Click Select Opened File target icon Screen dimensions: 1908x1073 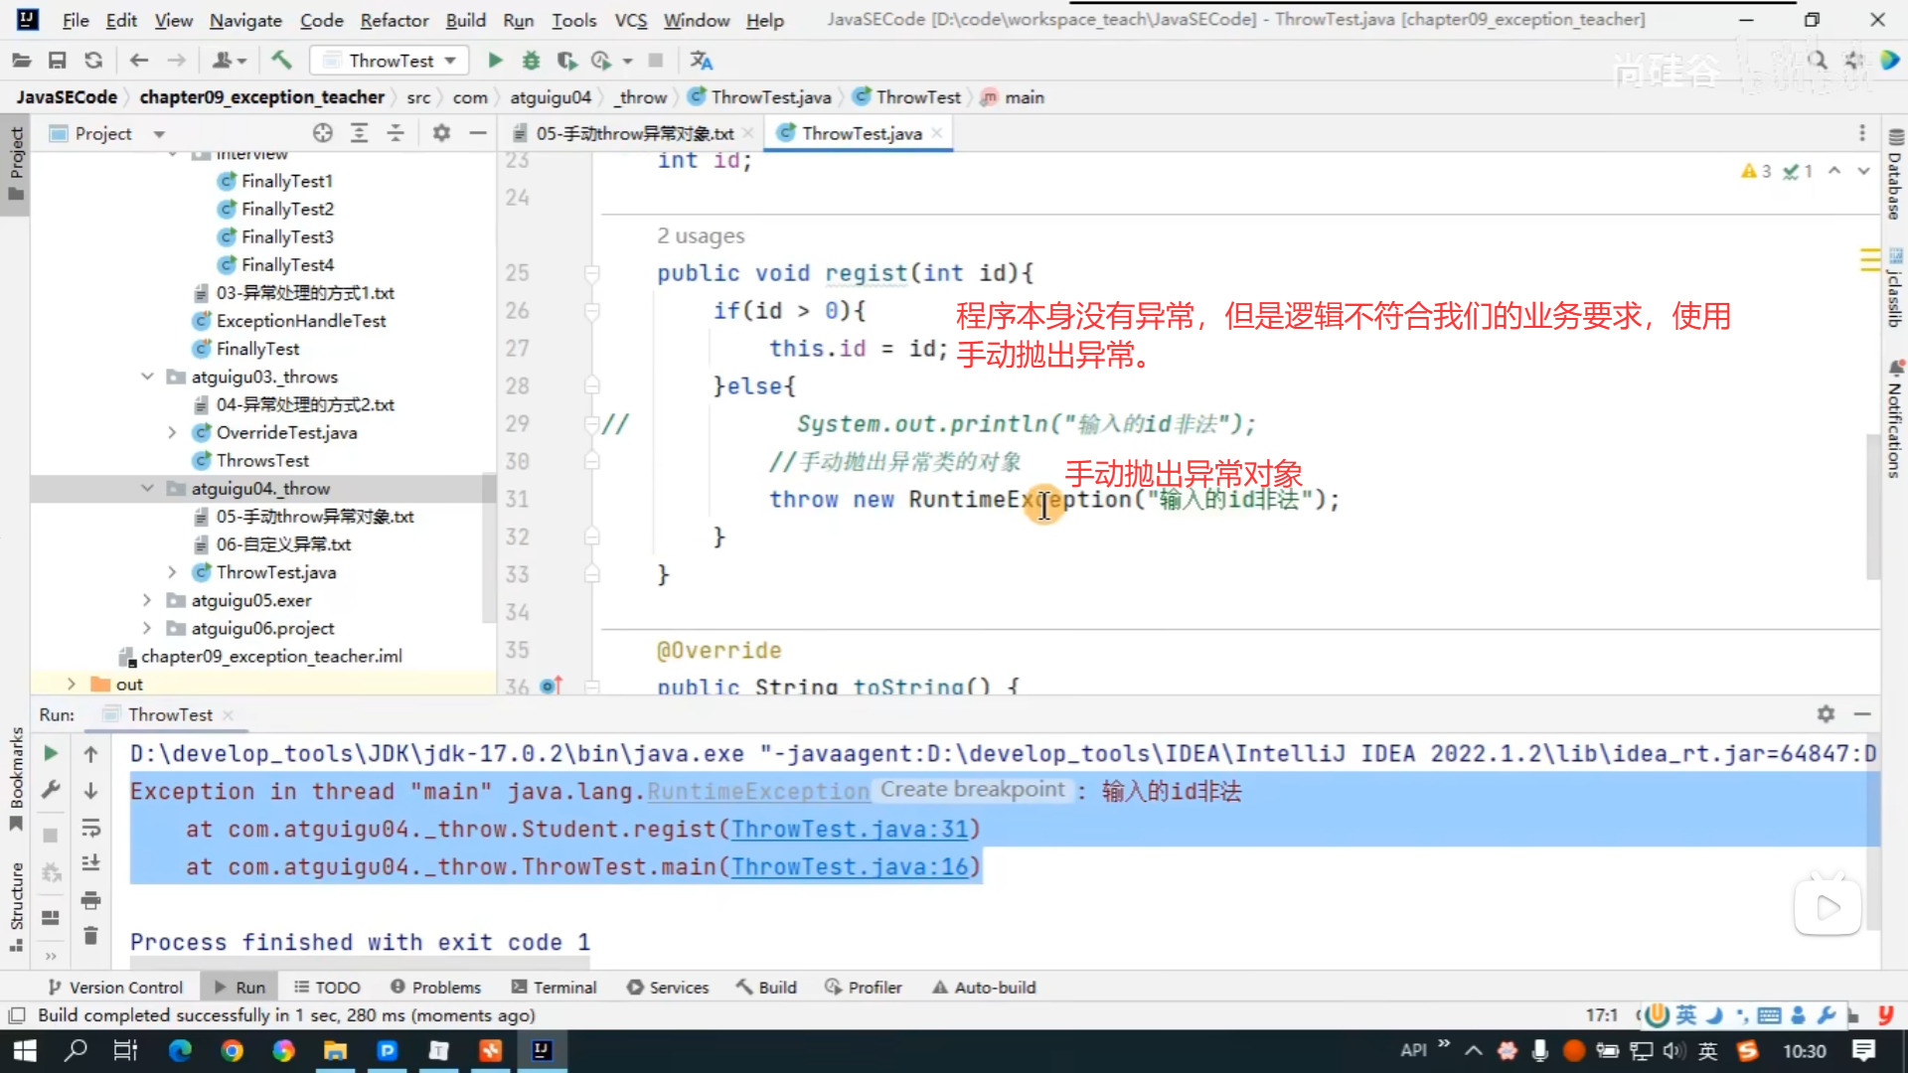pos(322,133)
